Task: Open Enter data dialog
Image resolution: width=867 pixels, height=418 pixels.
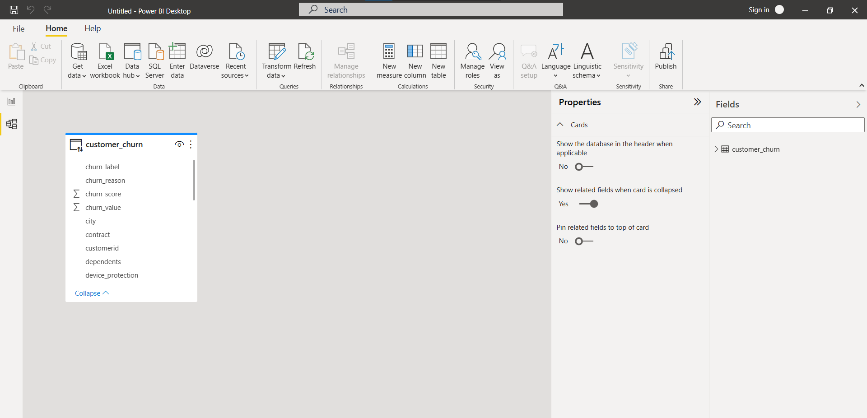Action: 177,61
